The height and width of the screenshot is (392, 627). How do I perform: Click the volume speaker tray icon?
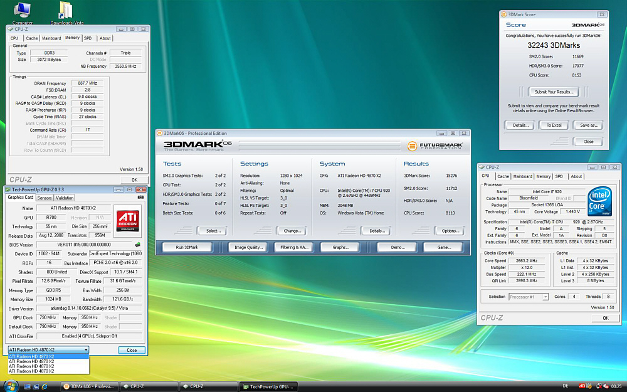coord(606,386)
